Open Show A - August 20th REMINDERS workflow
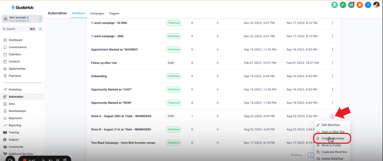Screen dimensions: 383x161 click(x=121, y=116)
